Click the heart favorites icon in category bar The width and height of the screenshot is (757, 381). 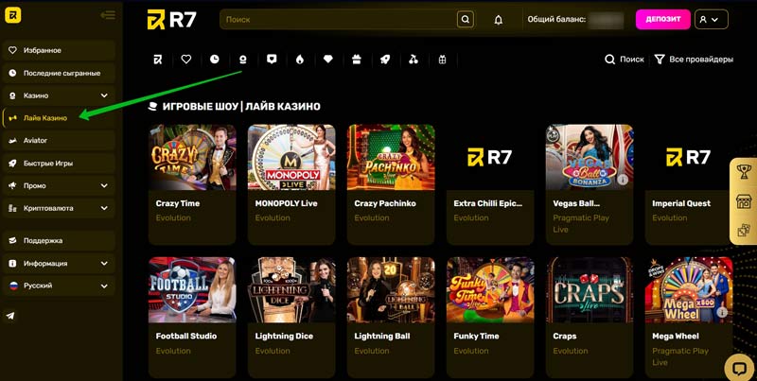tap(186, 60)
